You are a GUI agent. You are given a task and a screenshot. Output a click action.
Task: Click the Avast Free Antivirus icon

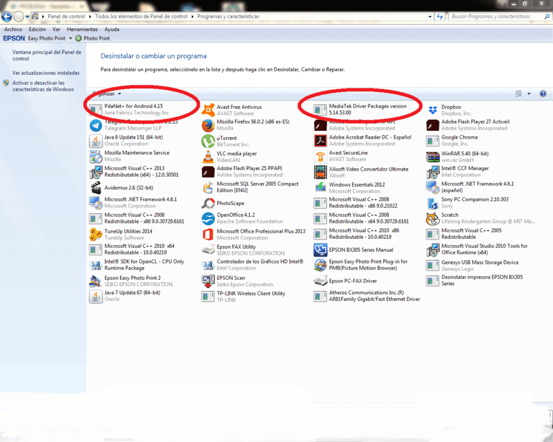(x=208, y=110)
